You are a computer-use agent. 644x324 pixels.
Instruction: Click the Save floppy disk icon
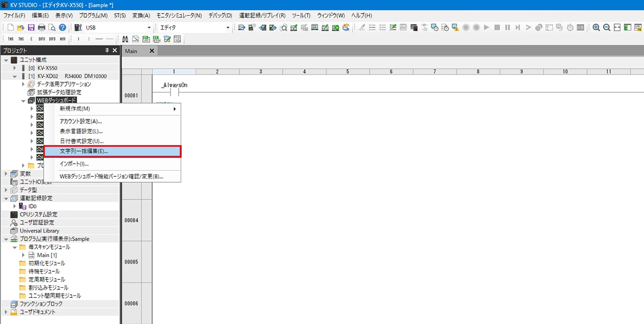(31, 28)
